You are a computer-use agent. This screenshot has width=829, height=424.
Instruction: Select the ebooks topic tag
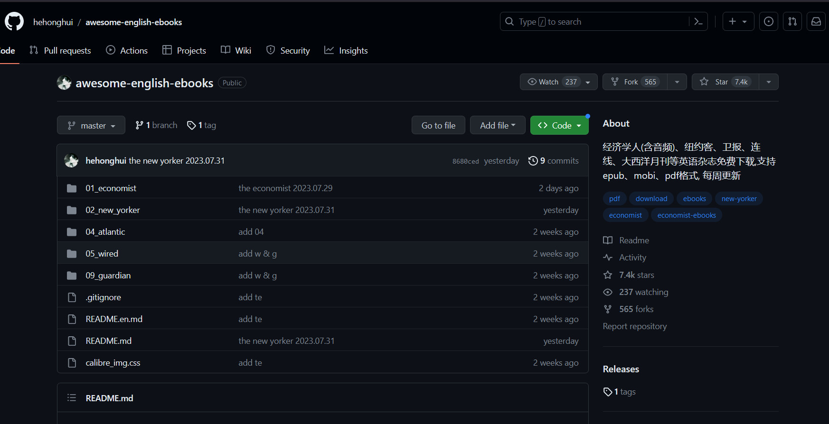pyautogui.click(x=695, y=199)
